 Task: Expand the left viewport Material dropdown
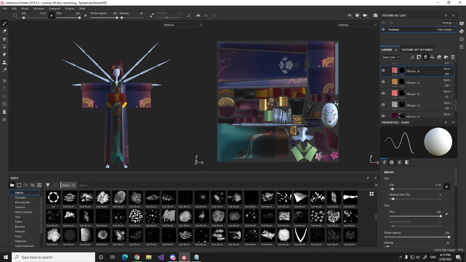(183, 25)
